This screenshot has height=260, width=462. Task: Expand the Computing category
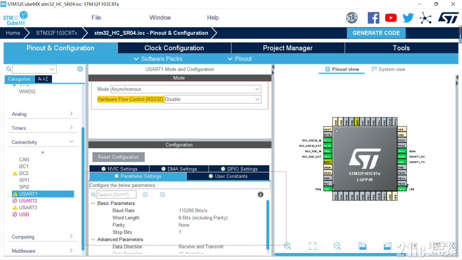(x=43, y=237)
